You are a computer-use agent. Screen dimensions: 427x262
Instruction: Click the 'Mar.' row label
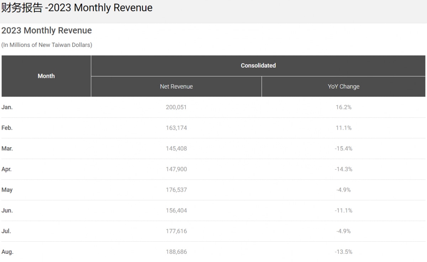(x=7, y=149)
